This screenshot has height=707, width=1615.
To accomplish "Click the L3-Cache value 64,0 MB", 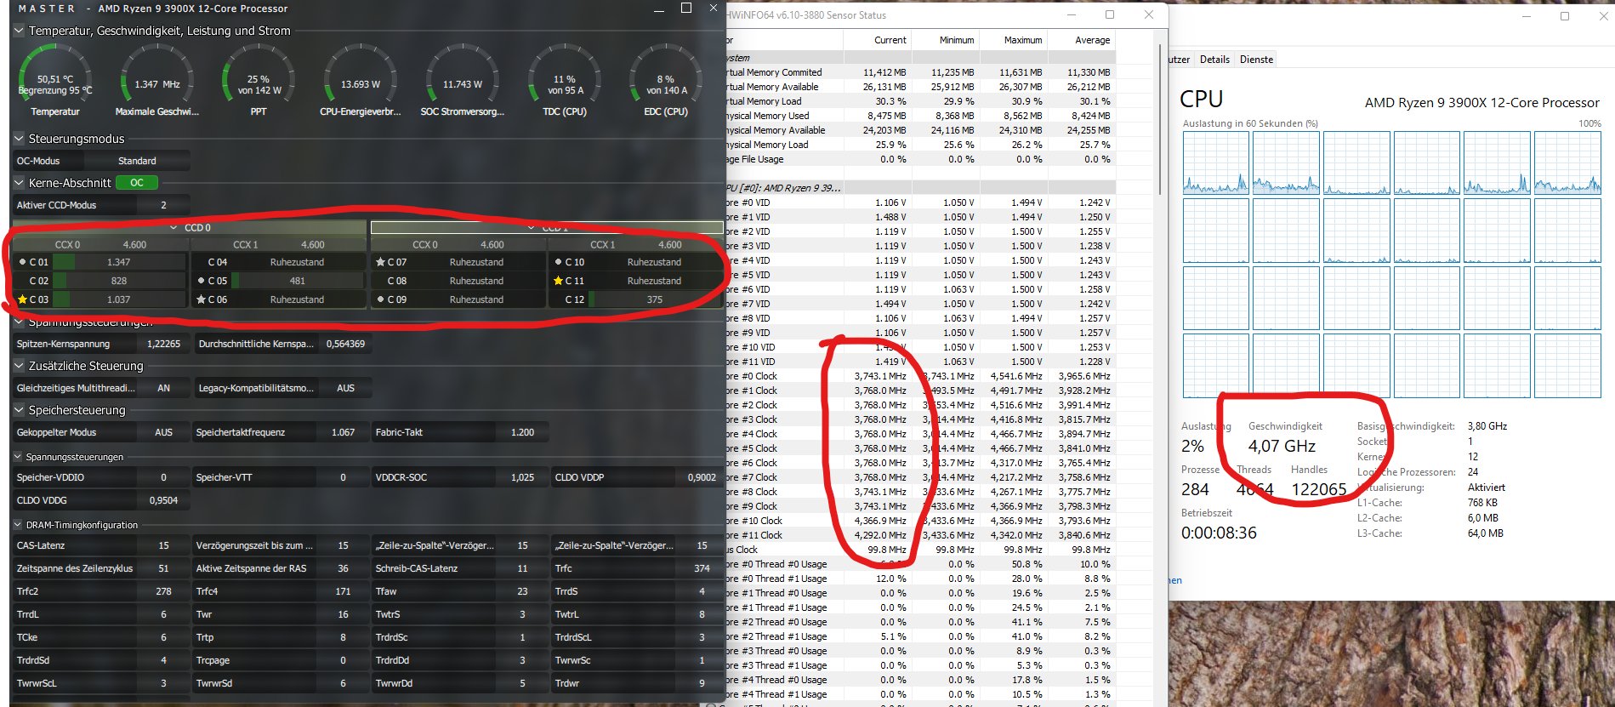I will (x=1486, y=533).
